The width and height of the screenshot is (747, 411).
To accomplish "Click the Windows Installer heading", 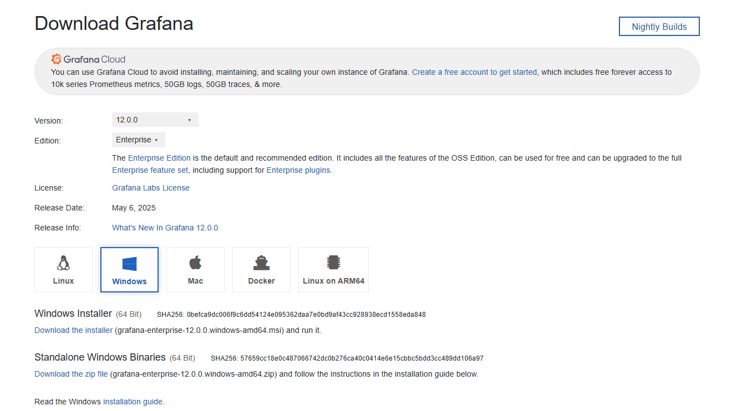I will (73, 314).
